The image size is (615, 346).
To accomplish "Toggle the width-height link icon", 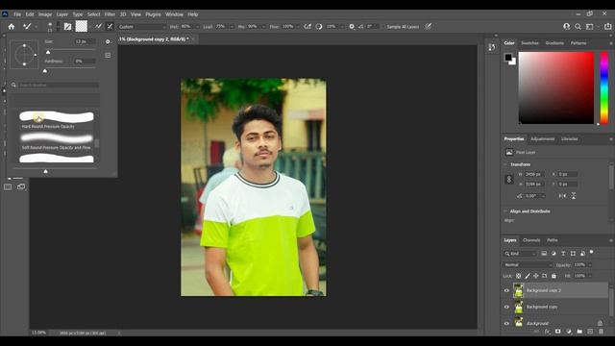I will 509,180.
